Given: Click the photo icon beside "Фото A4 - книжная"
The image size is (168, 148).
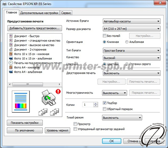Looking at the screenshot, I should tap(11, 67).
